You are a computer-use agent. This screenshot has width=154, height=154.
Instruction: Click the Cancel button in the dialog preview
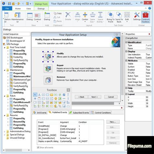[x=111, y=97]
